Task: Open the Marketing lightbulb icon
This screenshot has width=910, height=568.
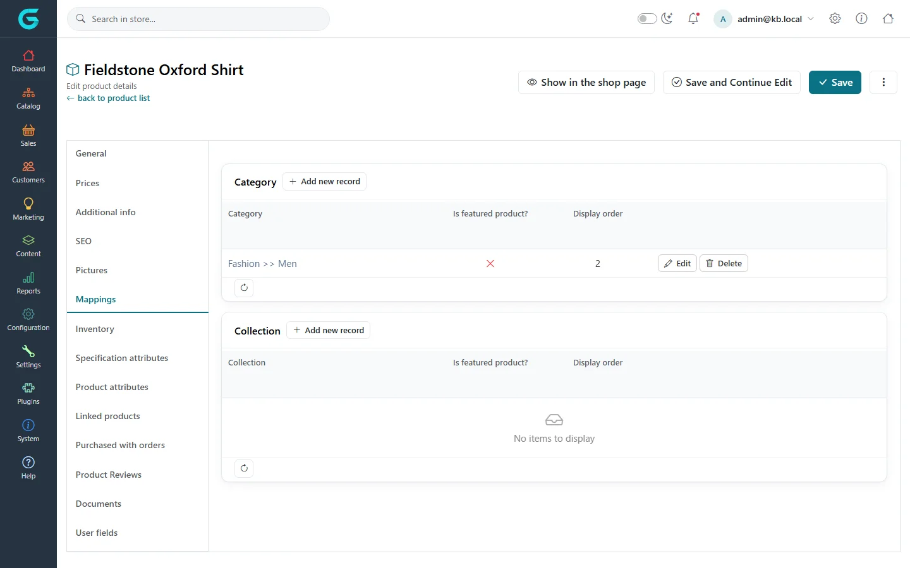Action: 28,203
